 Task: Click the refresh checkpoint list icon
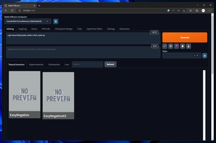point(56,22)
